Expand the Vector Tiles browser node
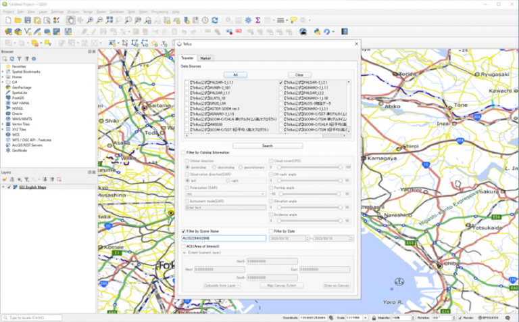The image size is (519, 322). [3, 124]
